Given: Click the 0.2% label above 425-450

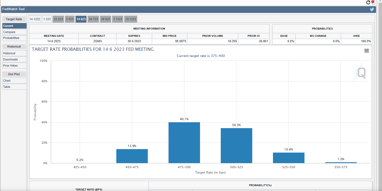Looking at the screenshot, I should pyautogui.click(x=80, y=160).
